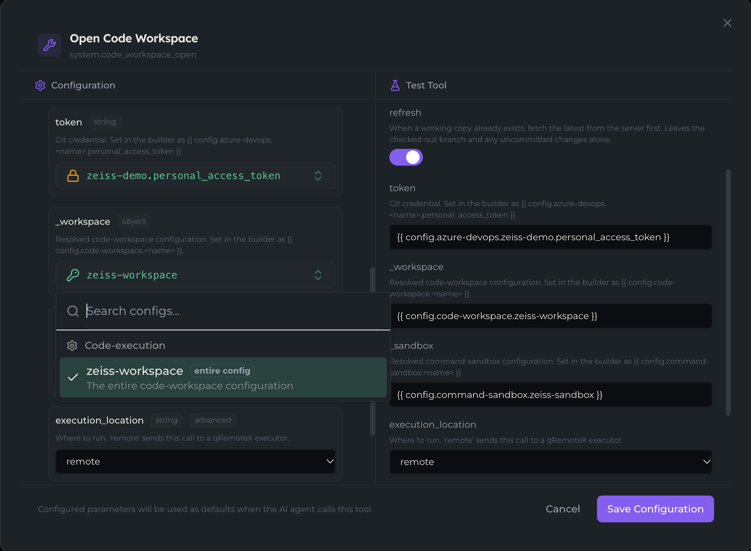Click the system.code_workspace_open subtitle
751x551 pixels.
(133, 55)
